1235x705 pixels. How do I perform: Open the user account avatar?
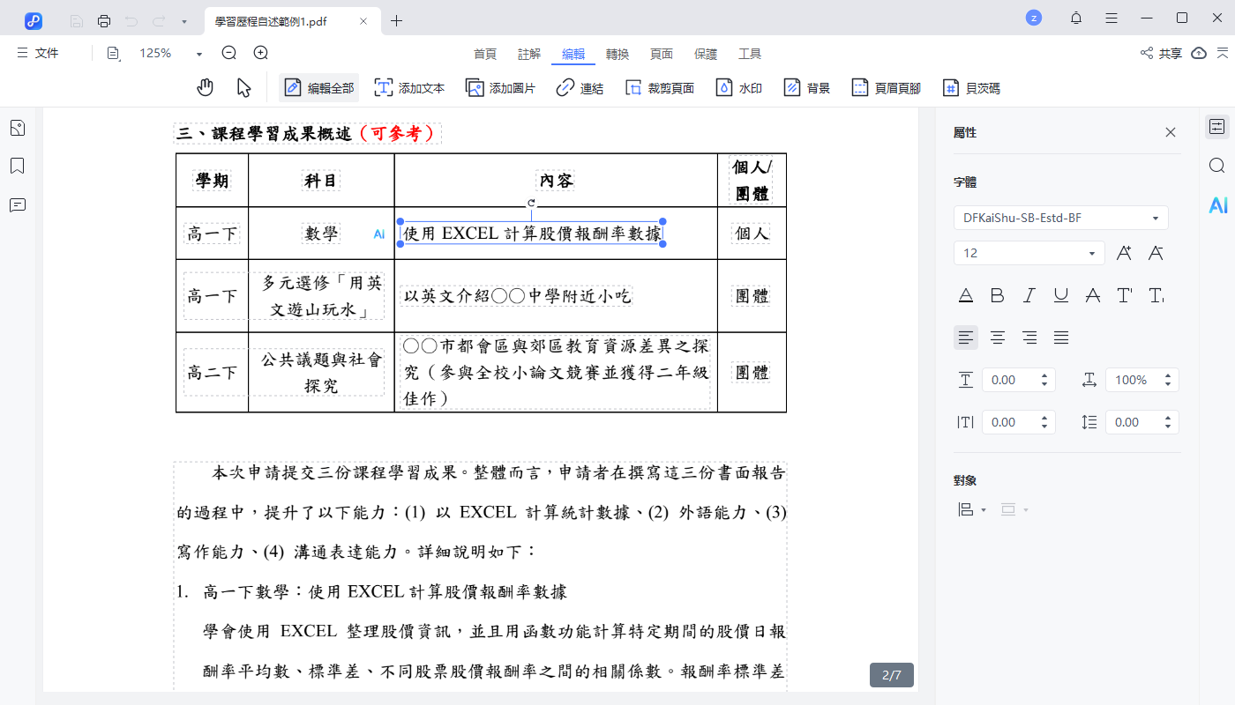point(1034,18)
